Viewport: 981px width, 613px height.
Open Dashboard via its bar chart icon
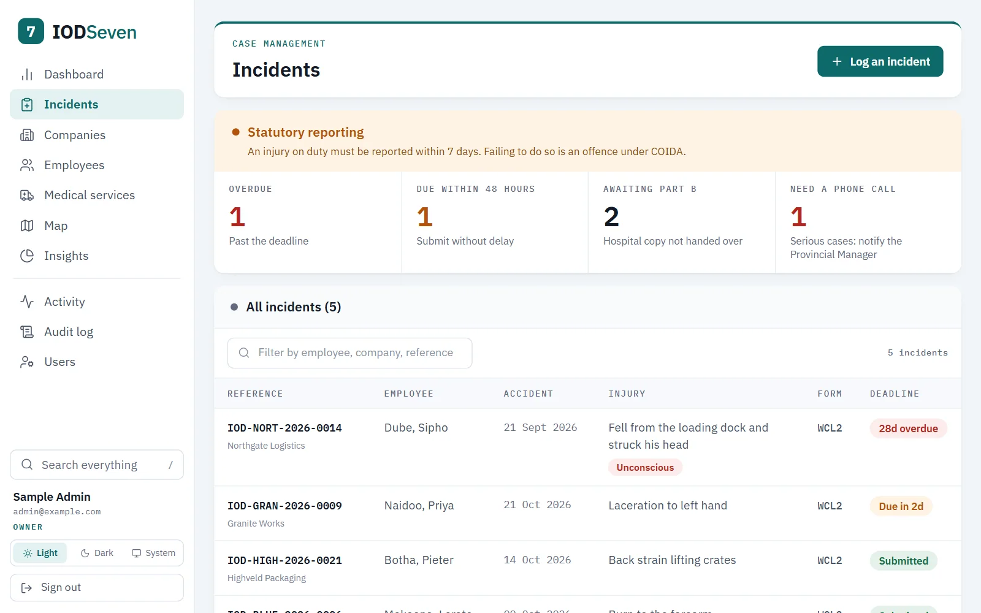pos(27,74)
